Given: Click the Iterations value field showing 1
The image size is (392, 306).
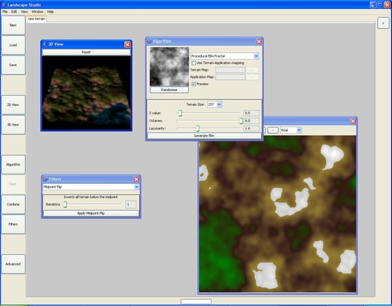Looking at the screenshot, I should (x=131, y=205).
